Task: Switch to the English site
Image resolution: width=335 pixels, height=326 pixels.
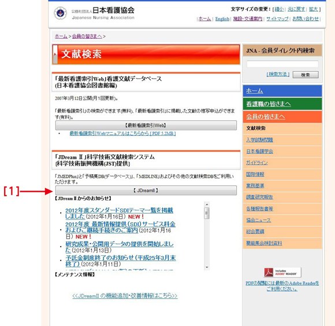Action: 222,19
